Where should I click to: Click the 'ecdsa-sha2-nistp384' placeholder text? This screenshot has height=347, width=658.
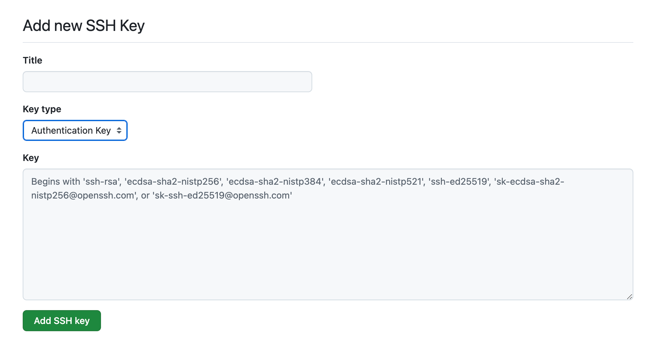pos(275,181)
